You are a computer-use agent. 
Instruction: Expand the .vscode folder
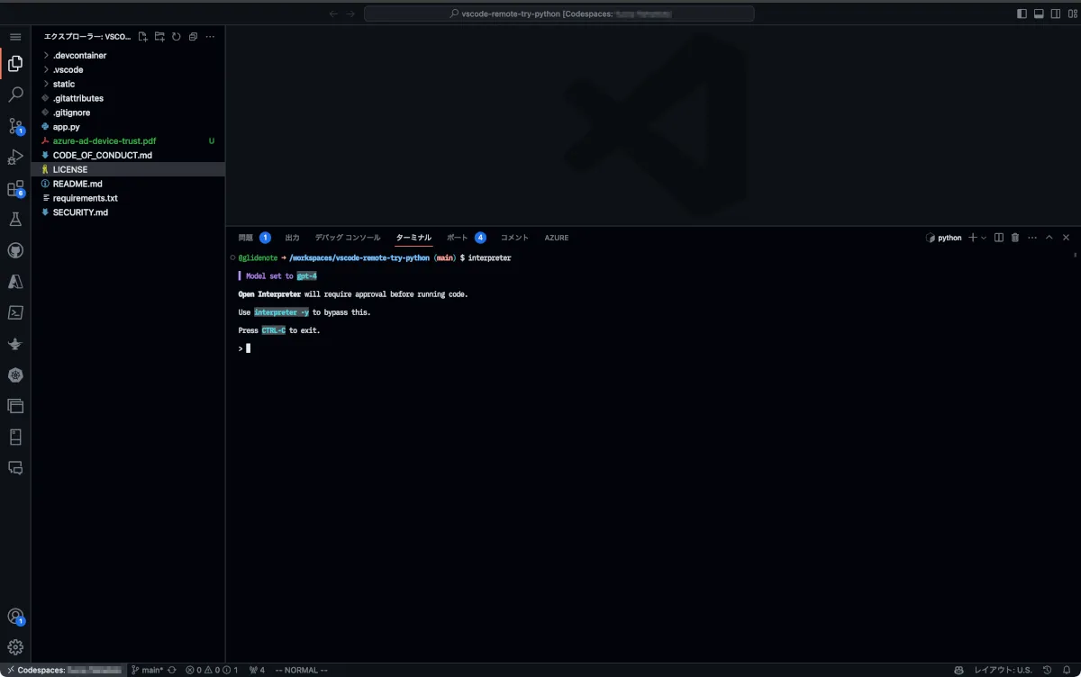coord(128,69)
